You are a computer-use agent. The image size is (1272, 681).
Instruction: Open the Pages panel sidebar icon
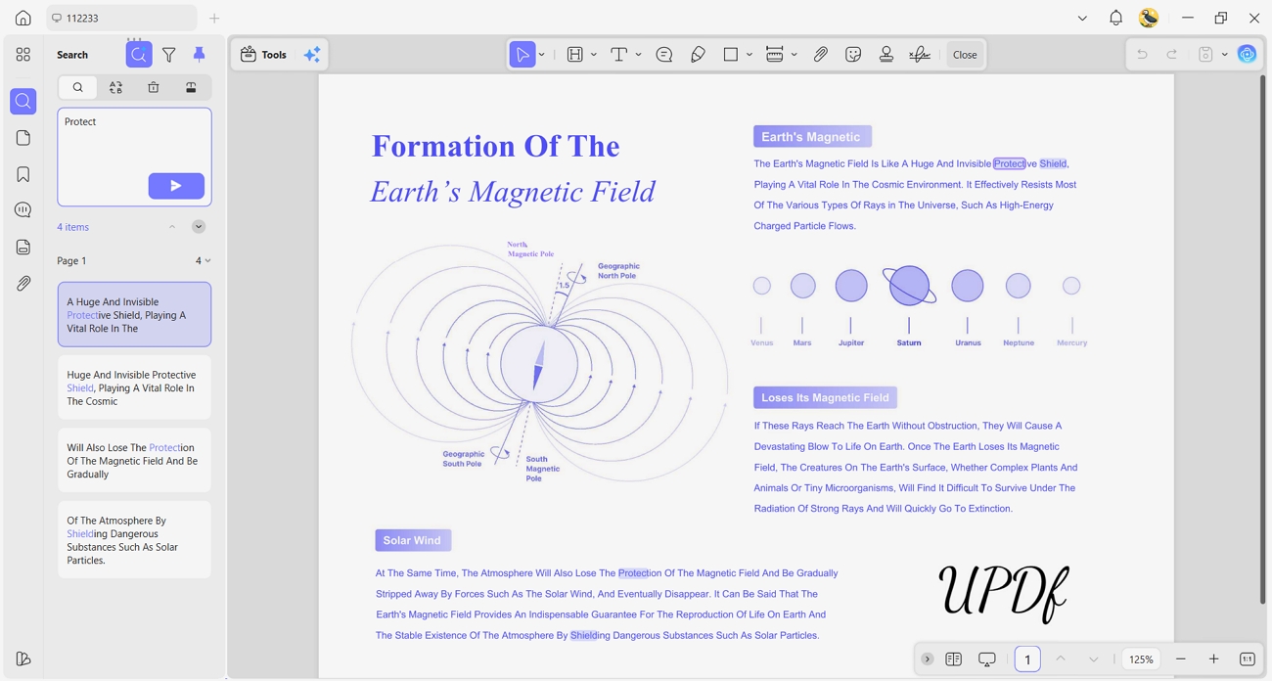23,138
